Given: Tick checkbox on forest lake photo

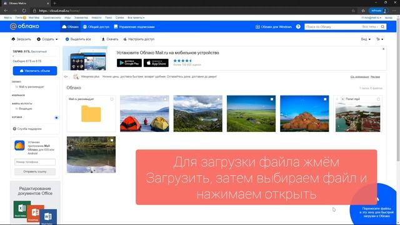Looking at the screenshot, I should tap(112, 140).
